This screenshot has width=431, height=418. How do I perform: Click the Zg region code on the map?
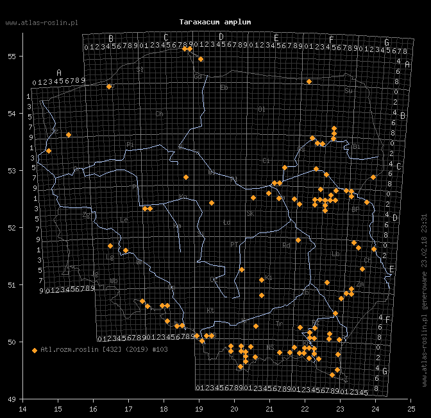tap(87, 215)
